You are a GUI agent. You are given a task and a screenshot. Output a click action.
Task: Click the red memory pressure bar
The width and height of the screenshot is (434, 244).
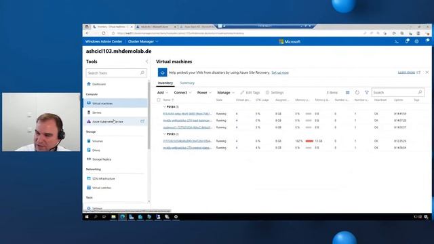[309, 141]
